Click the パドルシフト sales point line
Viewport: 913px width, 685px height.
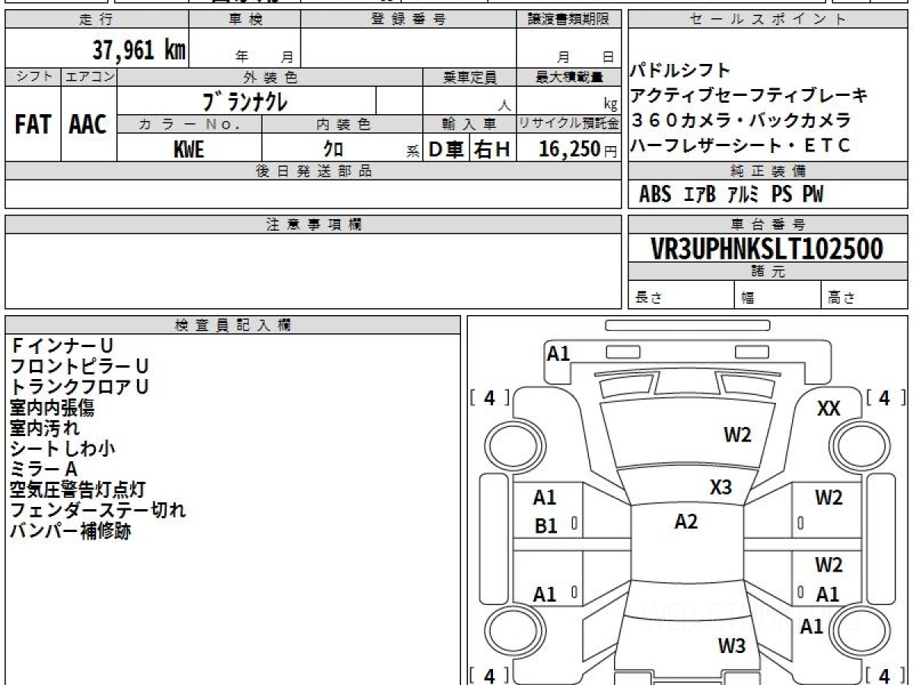pos(680,71)
